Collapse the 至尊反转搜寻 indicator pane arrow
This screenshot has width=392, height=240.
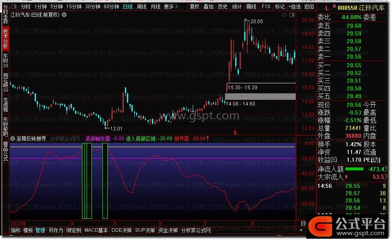pos(13,139)
